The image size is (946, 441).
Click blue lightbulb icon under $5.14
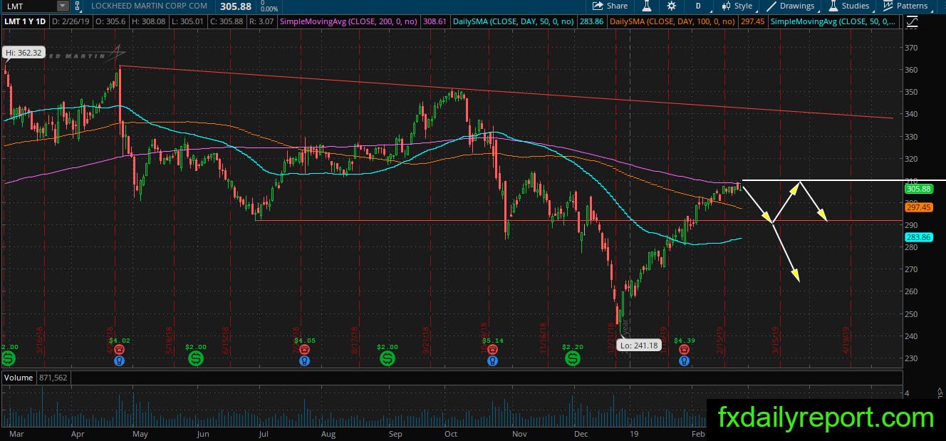click(492, 361)
